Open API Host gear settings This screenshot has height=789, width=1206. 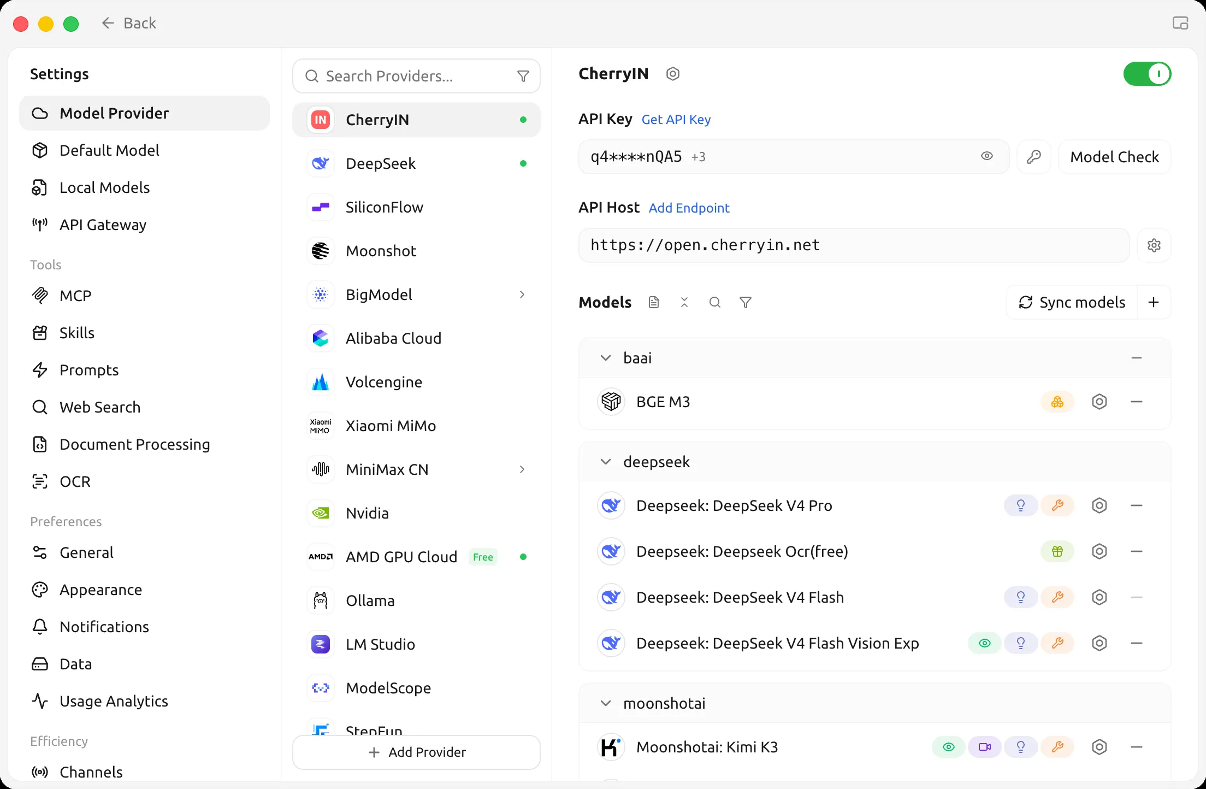(x=1154, y=245)
